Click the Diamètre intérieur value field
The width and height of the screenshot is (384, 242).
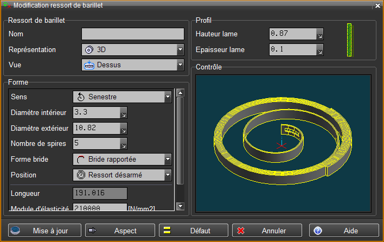pos(97,112)
